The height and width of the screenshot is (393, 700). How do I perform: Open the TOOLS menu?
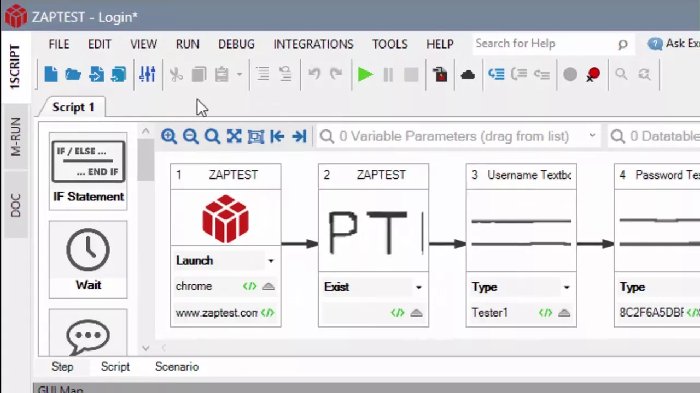coord(390,44)
